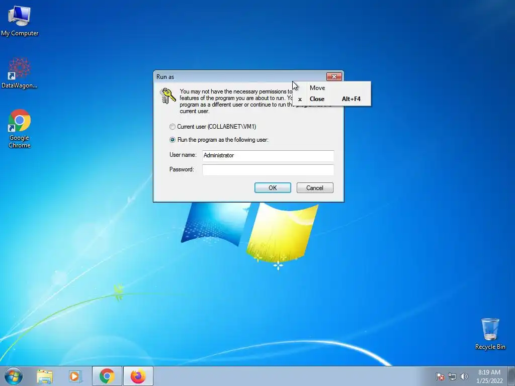This screenshot has height=386, width=515.
Task: Open the My Computer desktop icon
Action: 20,21
